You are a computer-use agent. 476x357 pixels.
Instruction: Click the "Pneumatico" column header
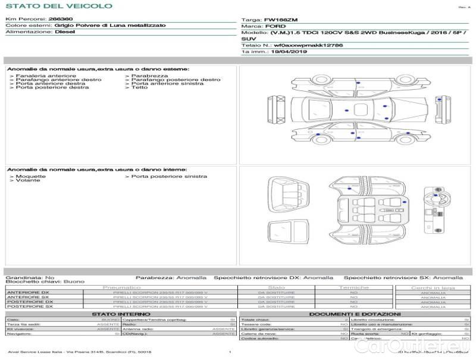click(122, 287)
